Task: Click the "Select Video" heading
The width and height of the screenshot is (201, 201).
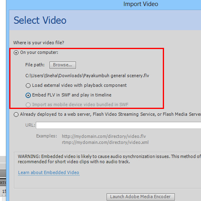Action: point(40,20)
